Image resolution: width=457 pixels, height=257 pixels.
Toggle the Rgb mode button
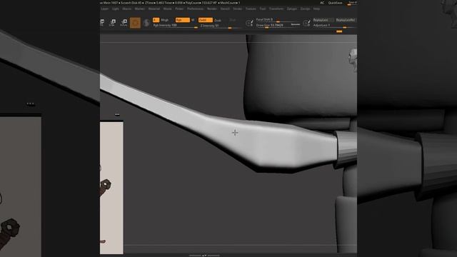tap(183, 20)
